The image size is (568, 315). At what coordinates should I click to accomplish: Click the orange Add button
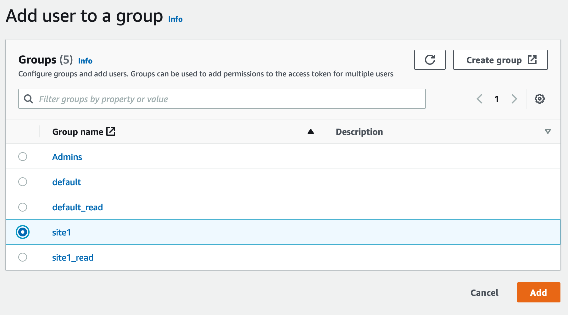(538, 292)
